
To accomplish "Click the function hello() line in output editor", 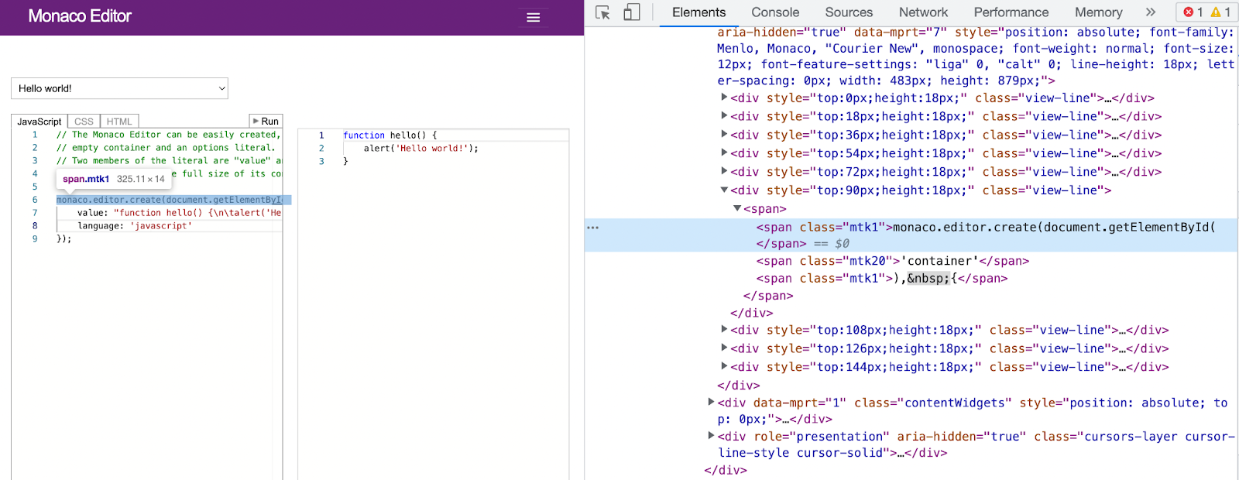I will (390, 135).
